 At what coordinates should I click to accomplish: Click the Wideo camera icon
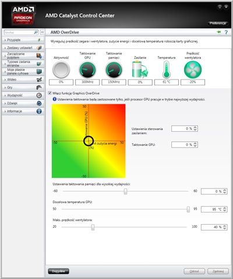click(39, 79)
